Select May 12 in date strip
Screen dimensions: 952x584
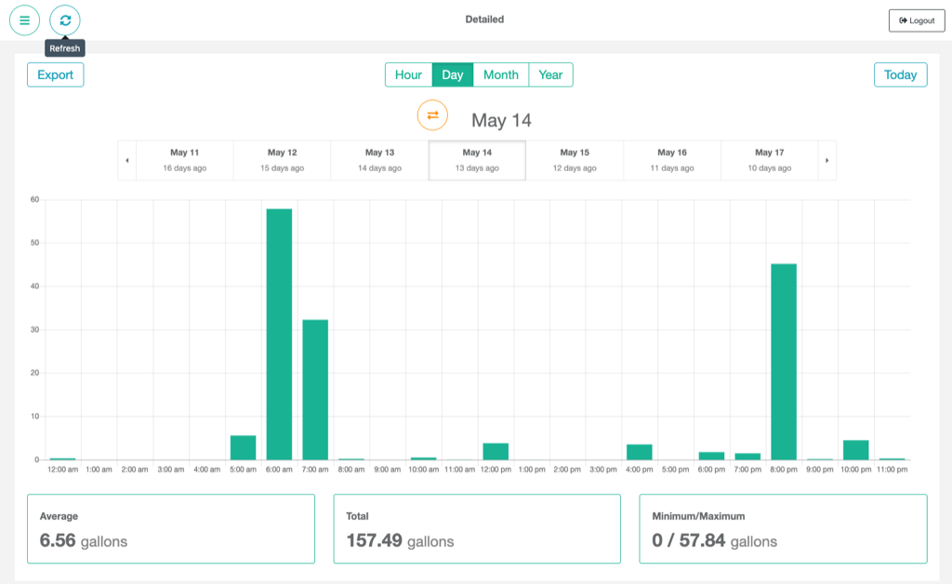282,160
